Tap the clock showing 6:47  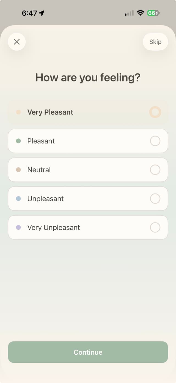pyautogui.click(x=28, y=12)
